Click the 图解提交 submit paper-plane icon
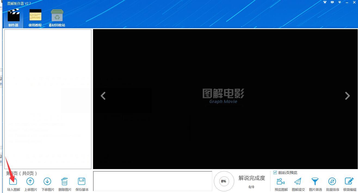Screen dimensions: 358x193 pos(298,181)
